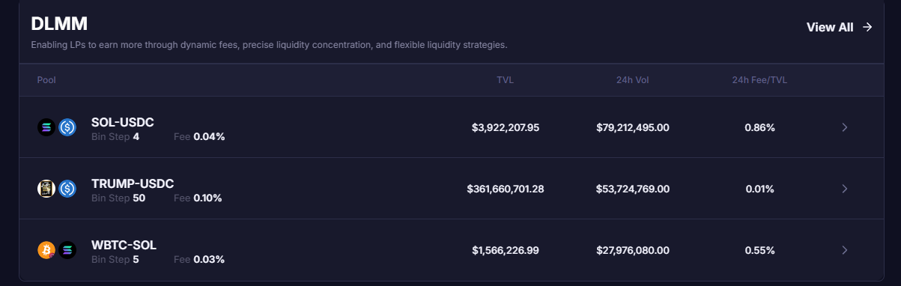Viewport: 901px width, 286px height.
Task: Open the WBTC-SOL pool name
Action: tap(124, 245)
